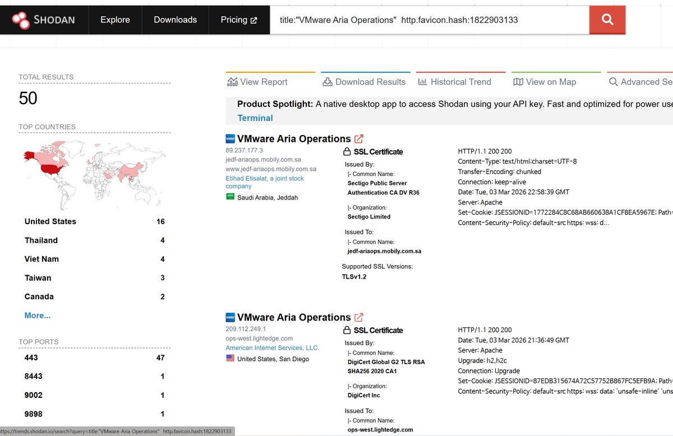Open second VMware Aria Operations result title
The height and width of the screenshot is (436, 673).
[294, 317]
